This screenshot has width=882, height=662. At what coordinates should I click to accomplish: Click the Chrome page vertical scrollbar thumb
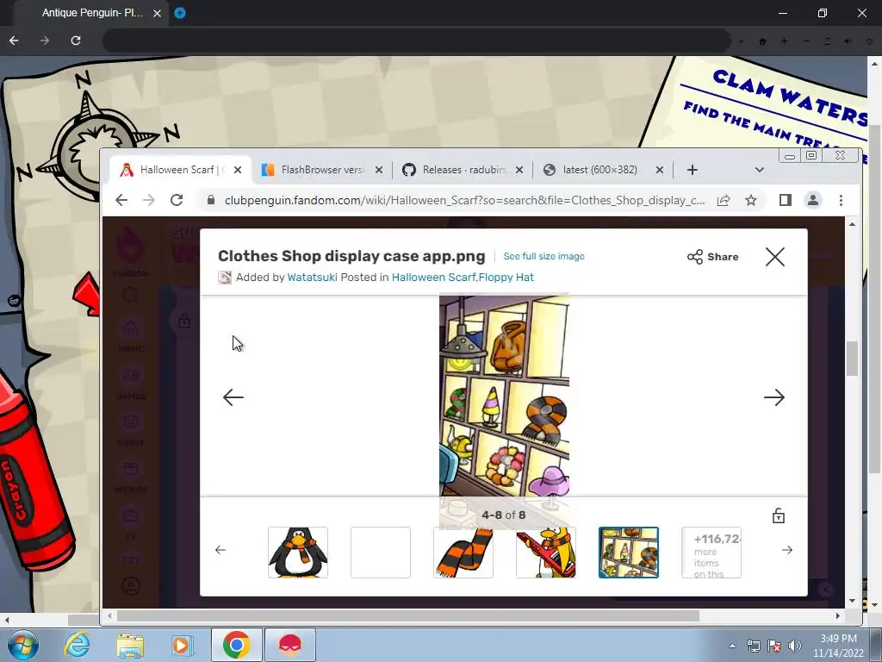tap(852, 359)
